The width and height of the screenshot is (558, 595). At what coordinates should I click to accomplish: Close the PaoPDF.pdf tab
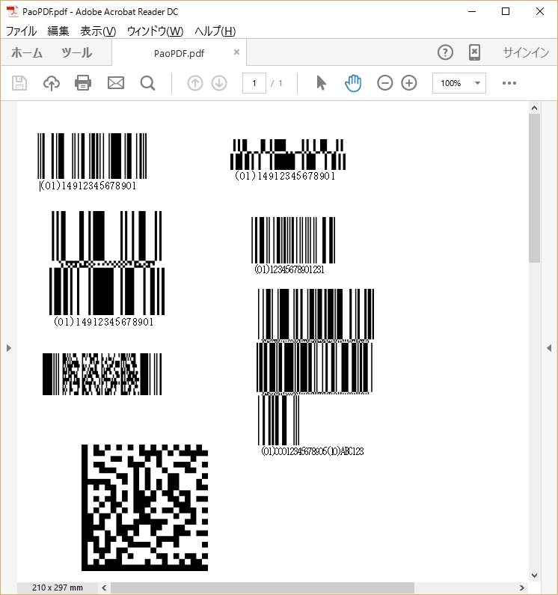[x=236, y=52]
